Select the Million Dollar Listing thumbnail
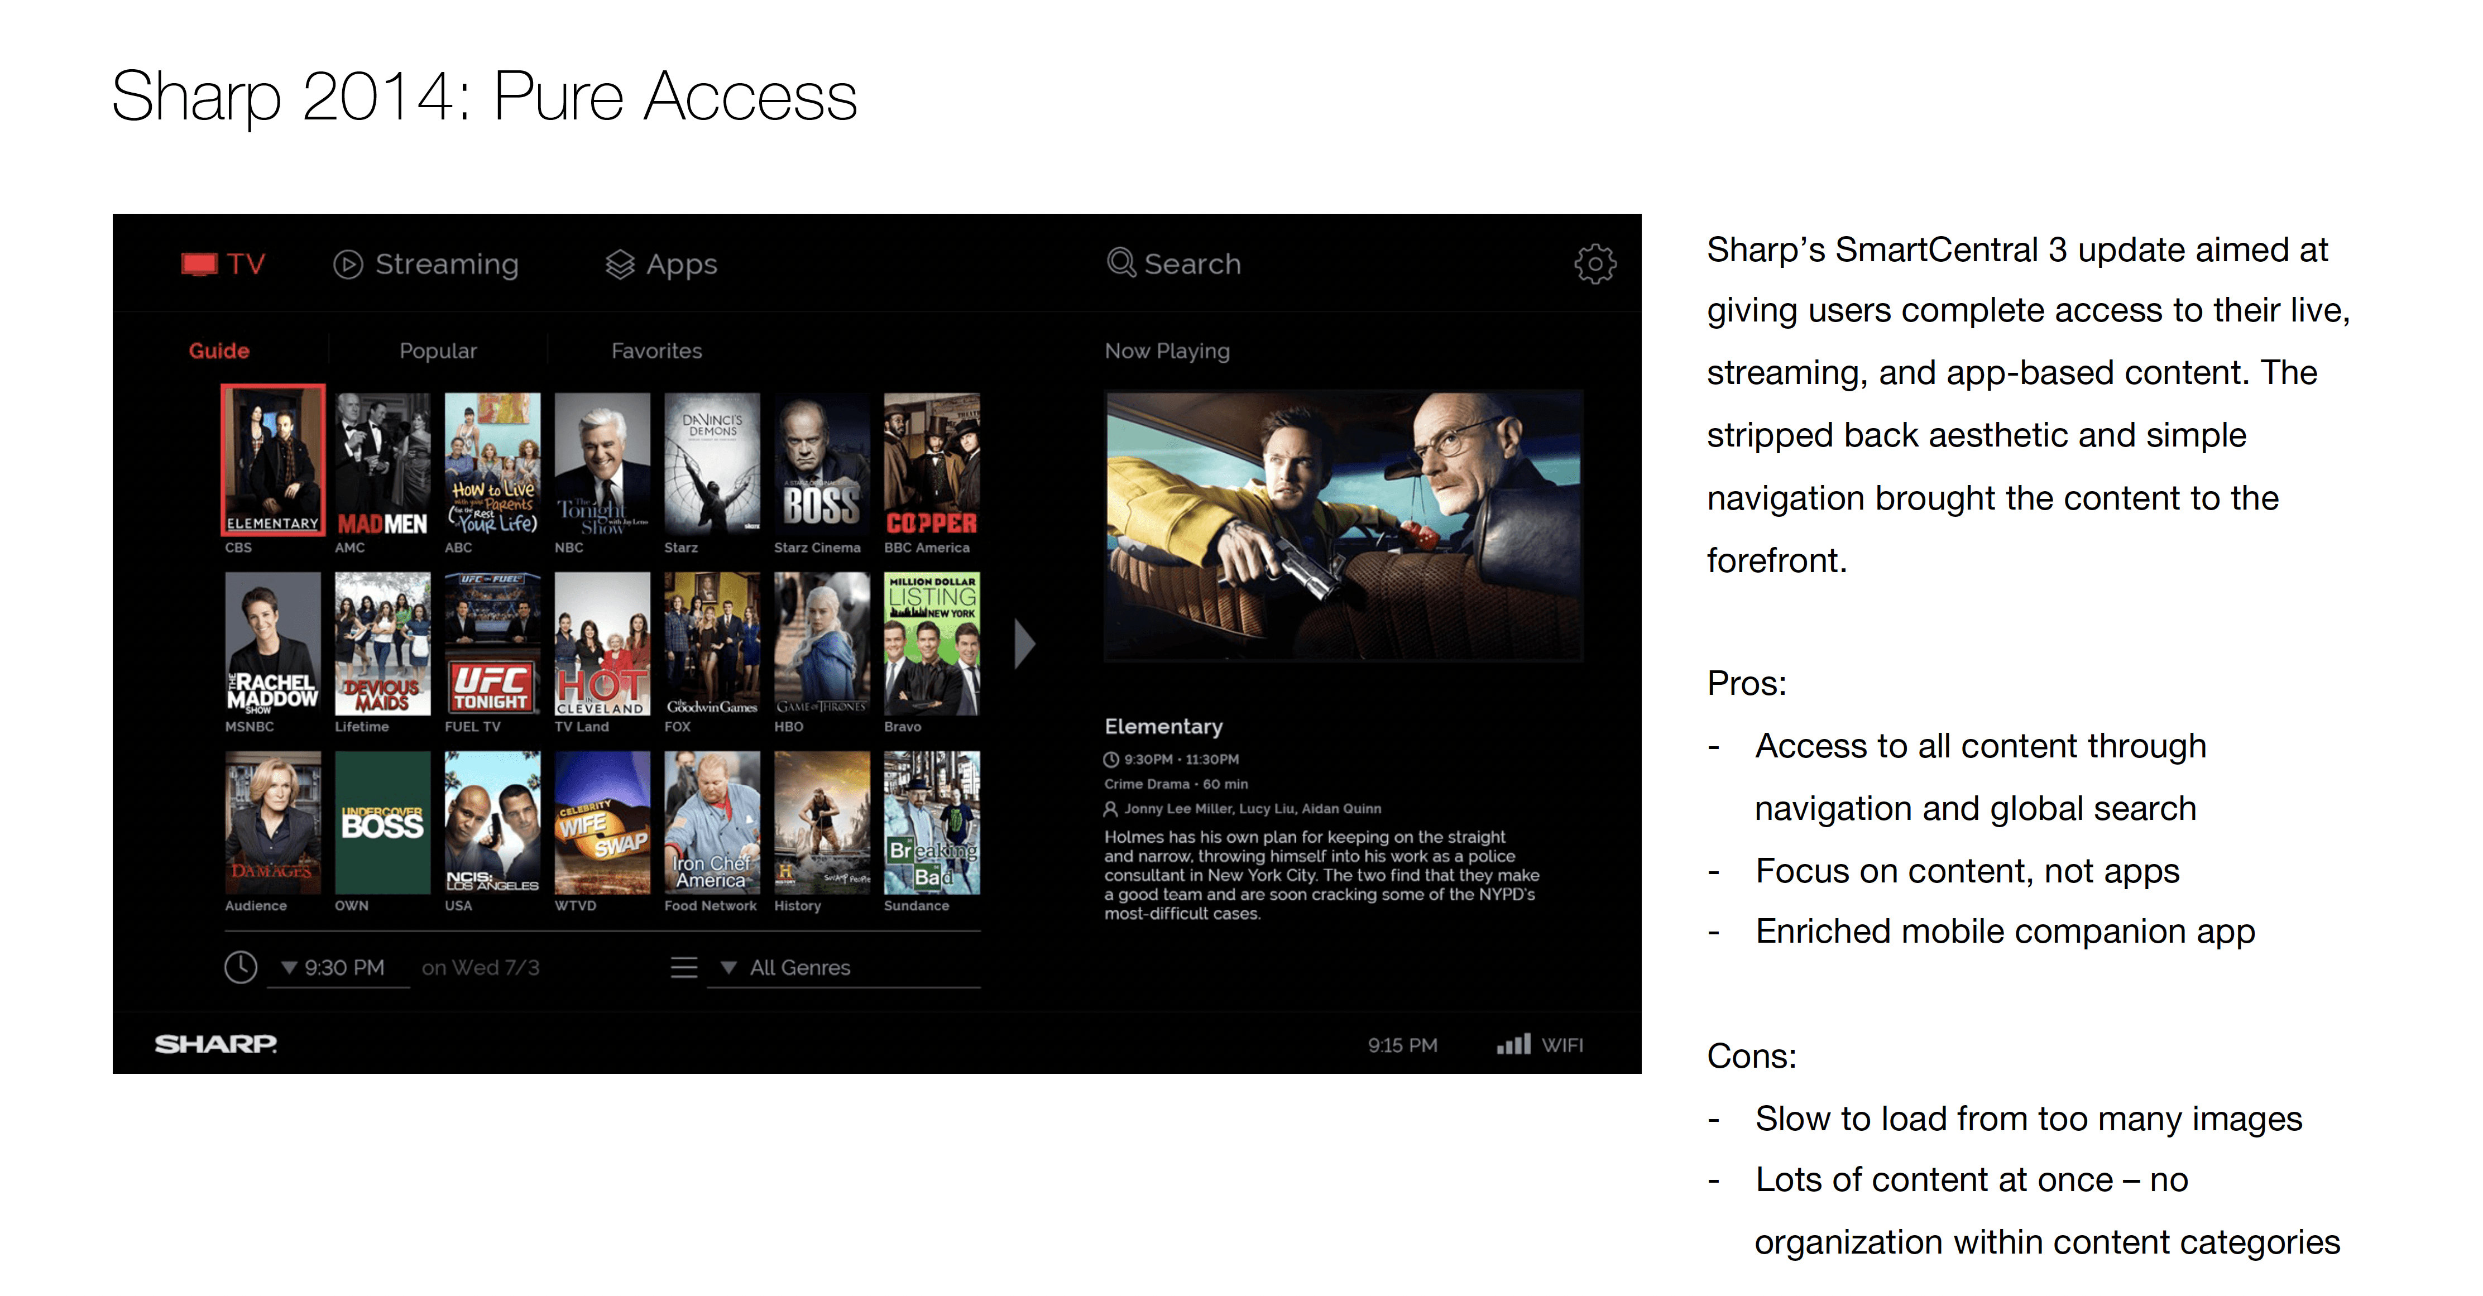The image size is (2483, 1296). pyautogui.click(x=932, y=643)
